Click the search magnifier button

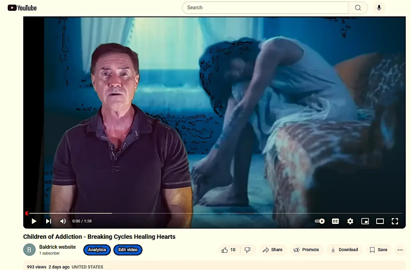tap(358, 8)
